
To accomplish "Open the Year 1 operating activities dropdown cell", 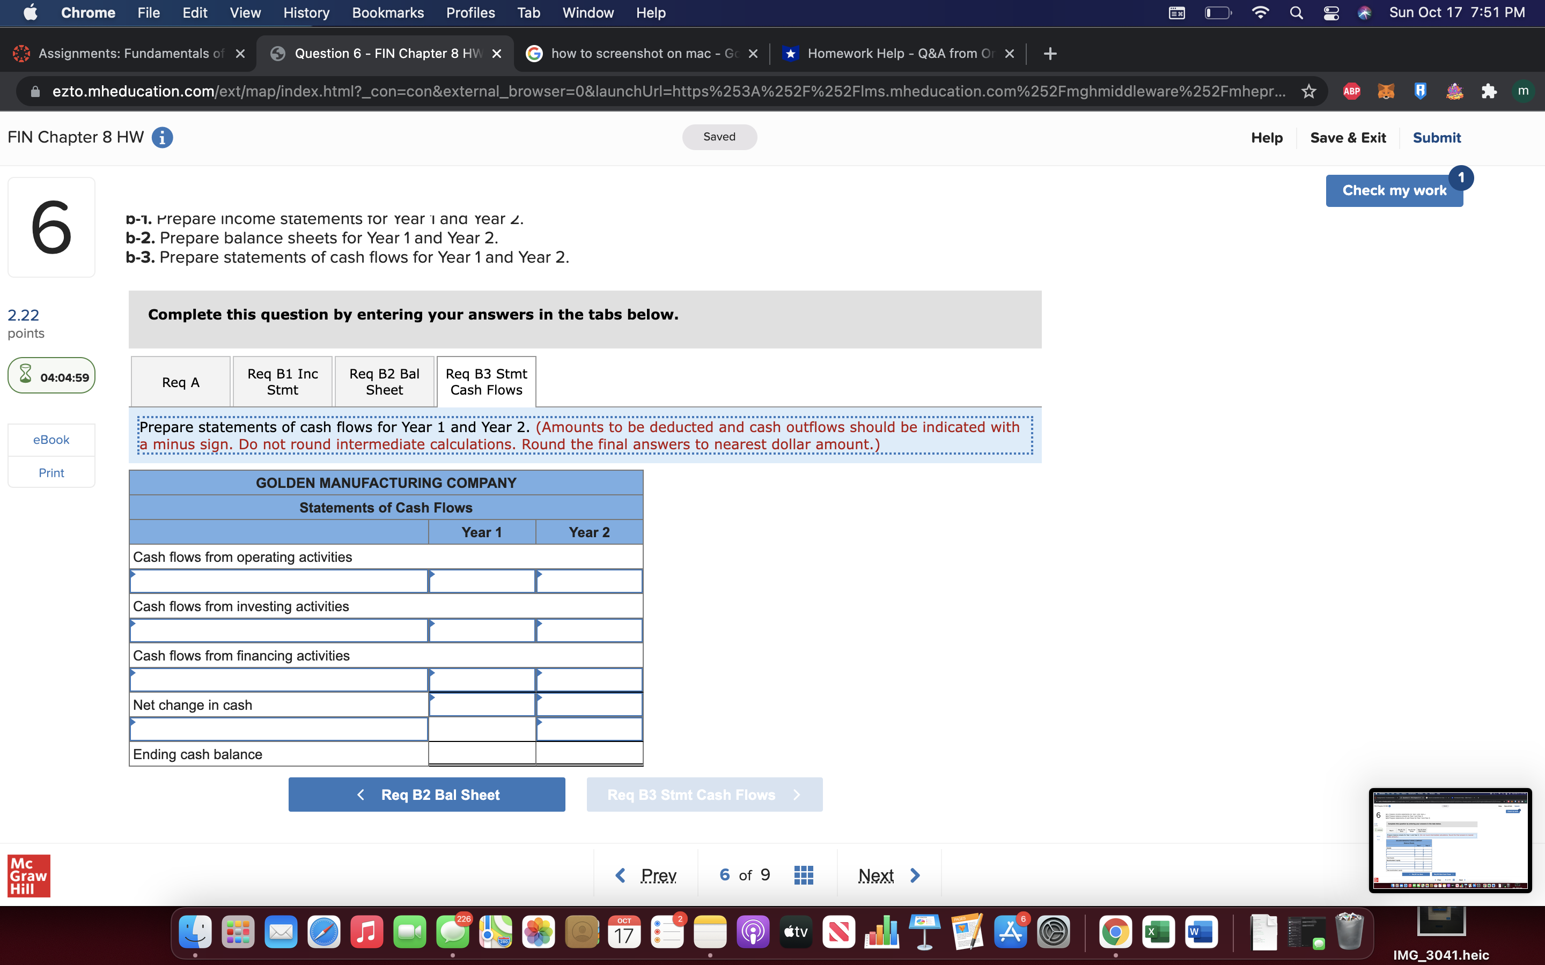I will [482, 581].
